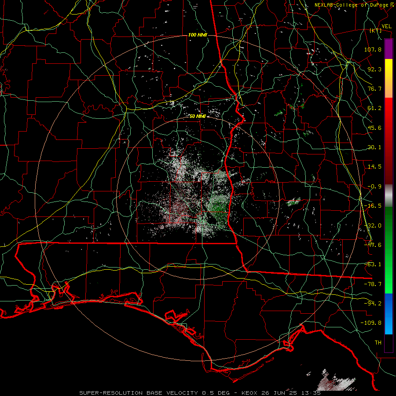Select the -16.5 scale value
The width and height of the screenshot is (396, 396).
(x=373, y=206)
